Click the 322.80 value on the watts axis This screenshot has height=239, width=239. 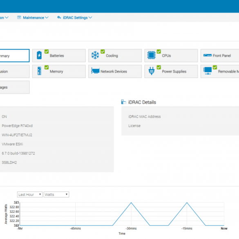14,207
